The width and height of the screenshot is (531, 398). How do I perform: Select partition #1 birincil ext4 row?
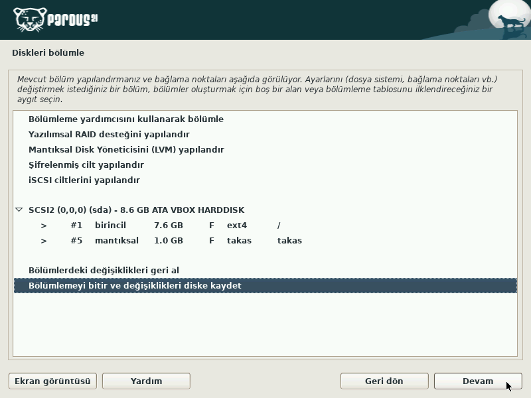coord(265,226)
